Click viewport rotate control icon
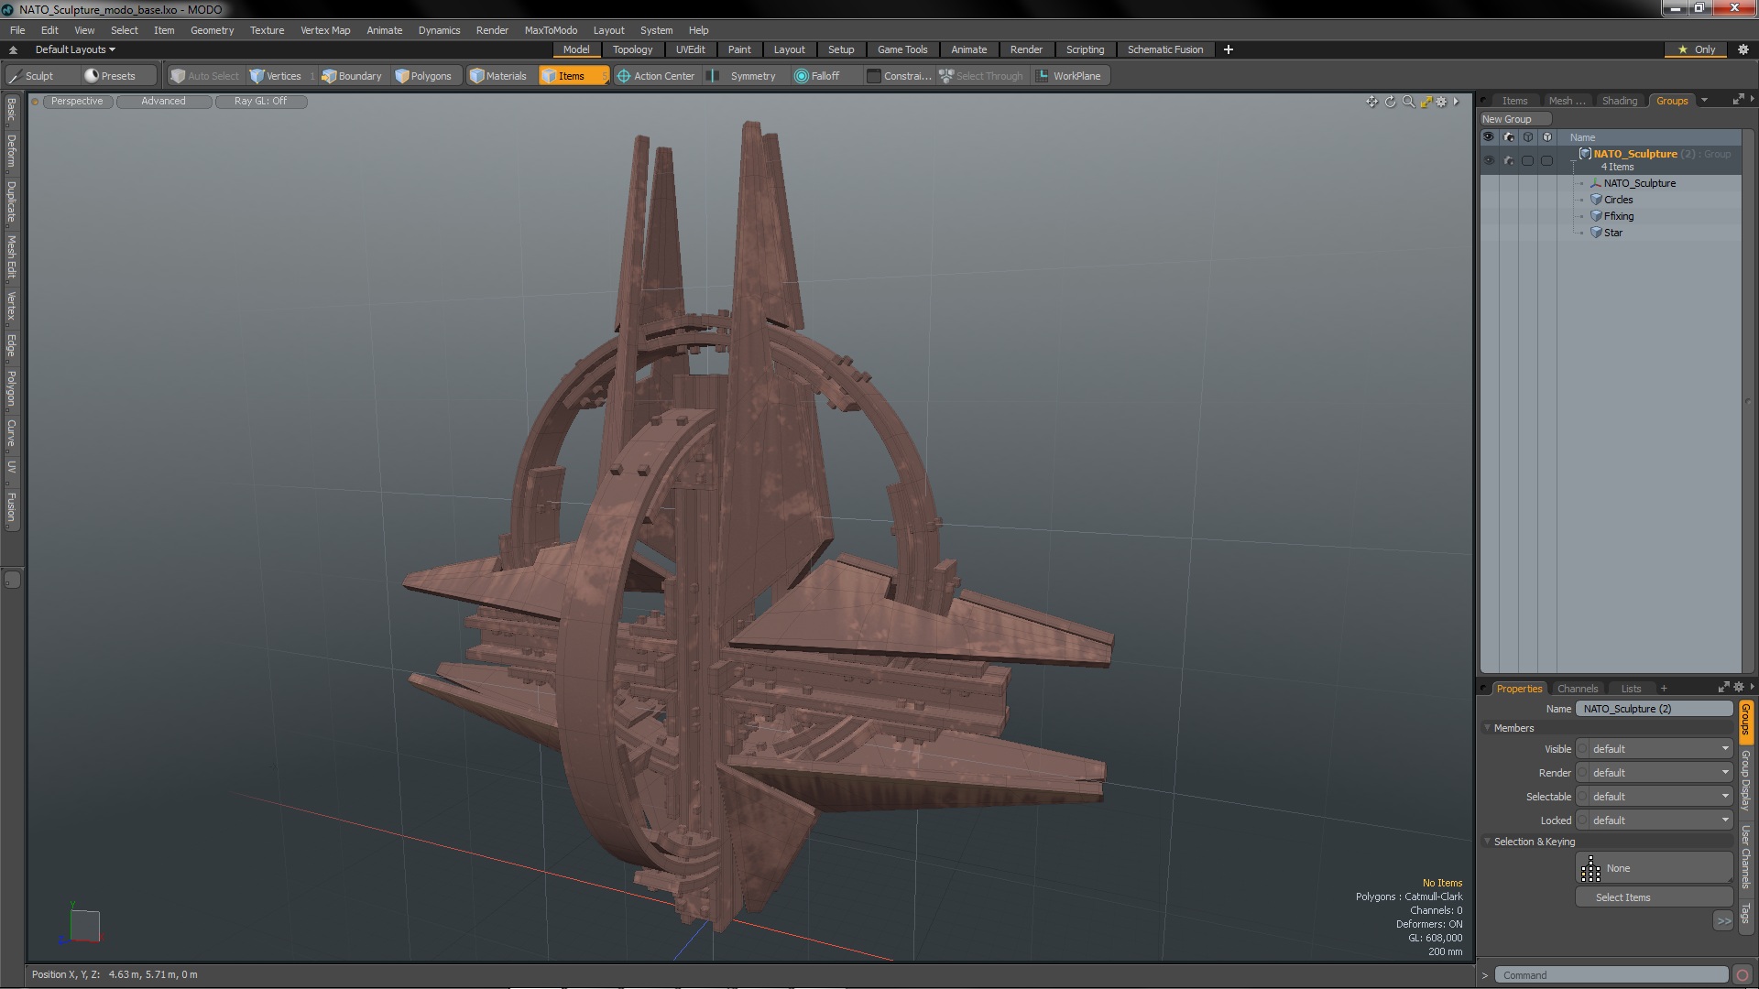 (x=1390, y=102)
